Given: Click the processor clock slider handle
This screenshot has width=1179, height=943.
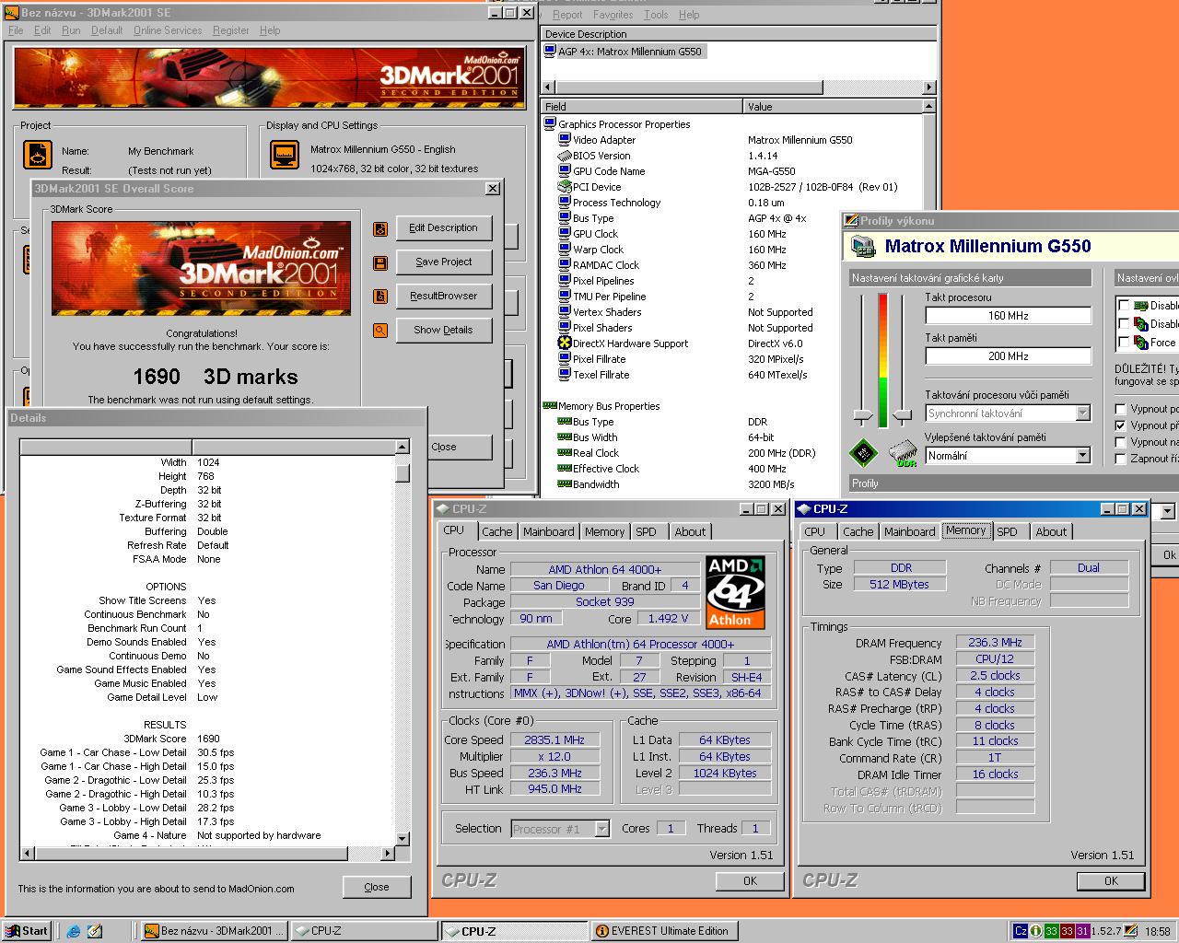Looking at the screenshot, I should click(862, 416).
